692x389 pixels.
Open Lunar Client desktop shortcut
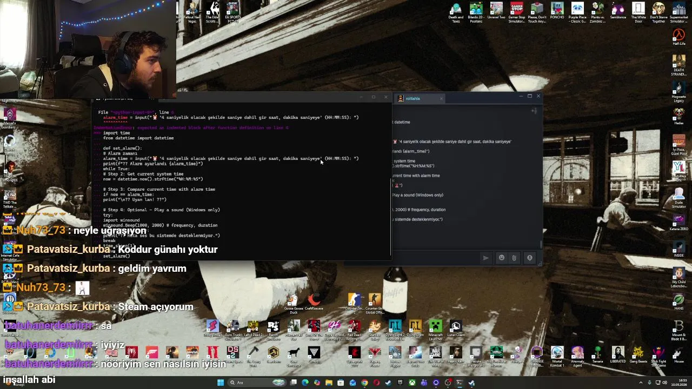click(x=456, y=328)
